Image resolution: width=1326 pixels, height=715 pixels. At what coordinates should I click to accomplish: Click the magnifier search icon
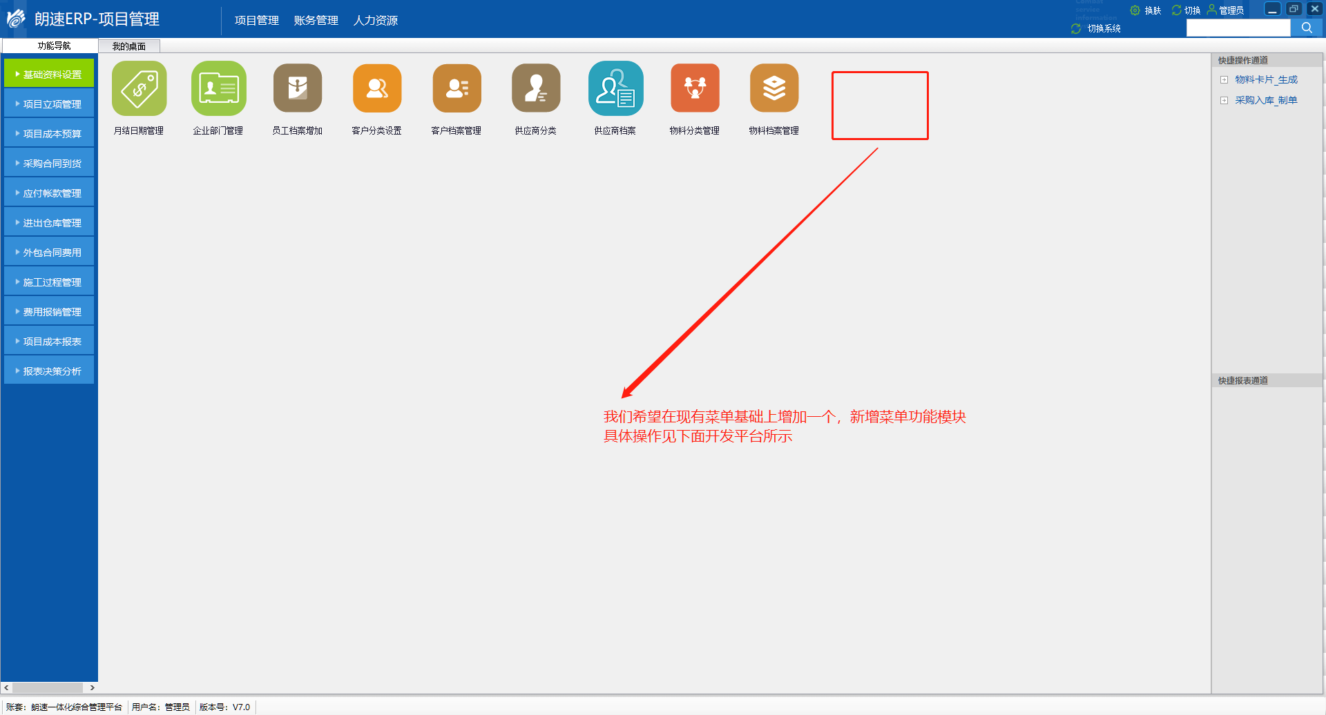tap(1307, 28)
